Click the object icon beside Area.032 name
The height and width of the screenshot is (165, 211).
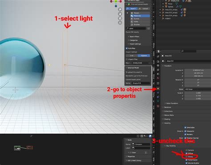tap(163, 56)
